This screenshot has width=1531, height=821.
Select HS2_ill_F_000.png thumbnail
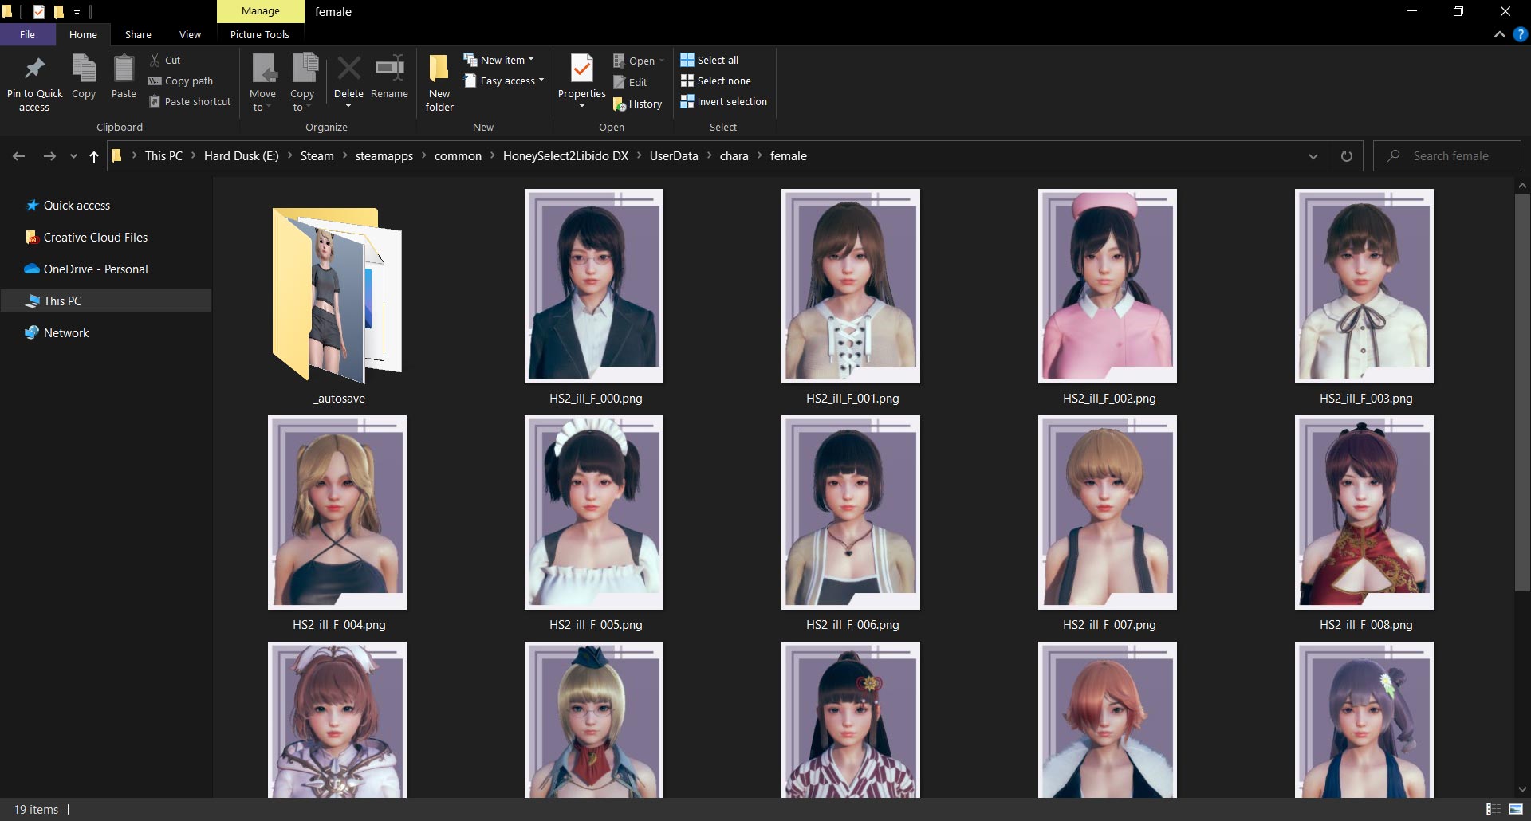(x=594, y=286)
